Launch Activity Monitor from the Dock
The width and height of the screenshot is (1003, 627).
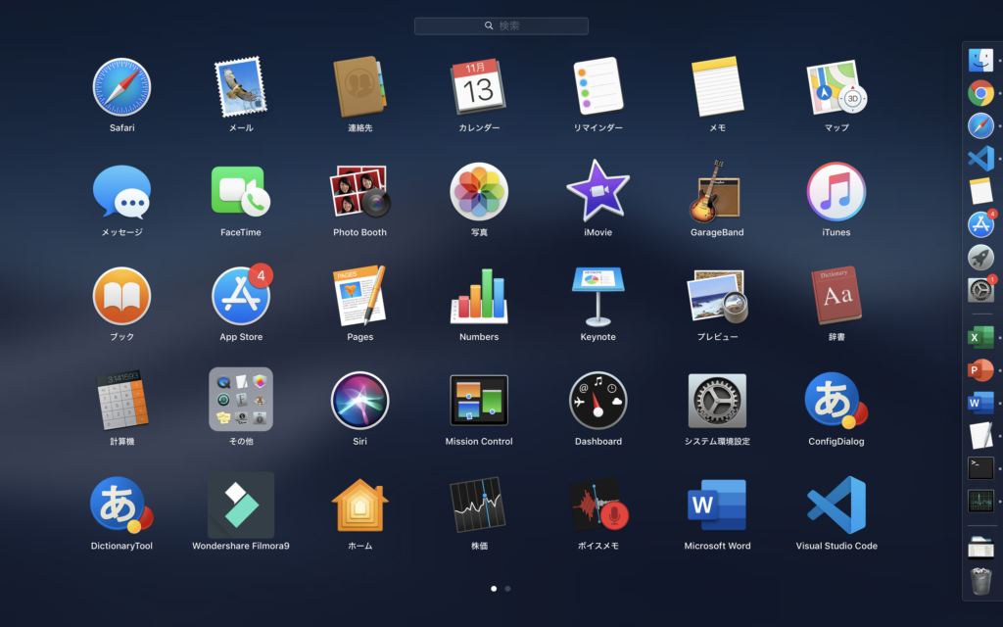[980, 501]
